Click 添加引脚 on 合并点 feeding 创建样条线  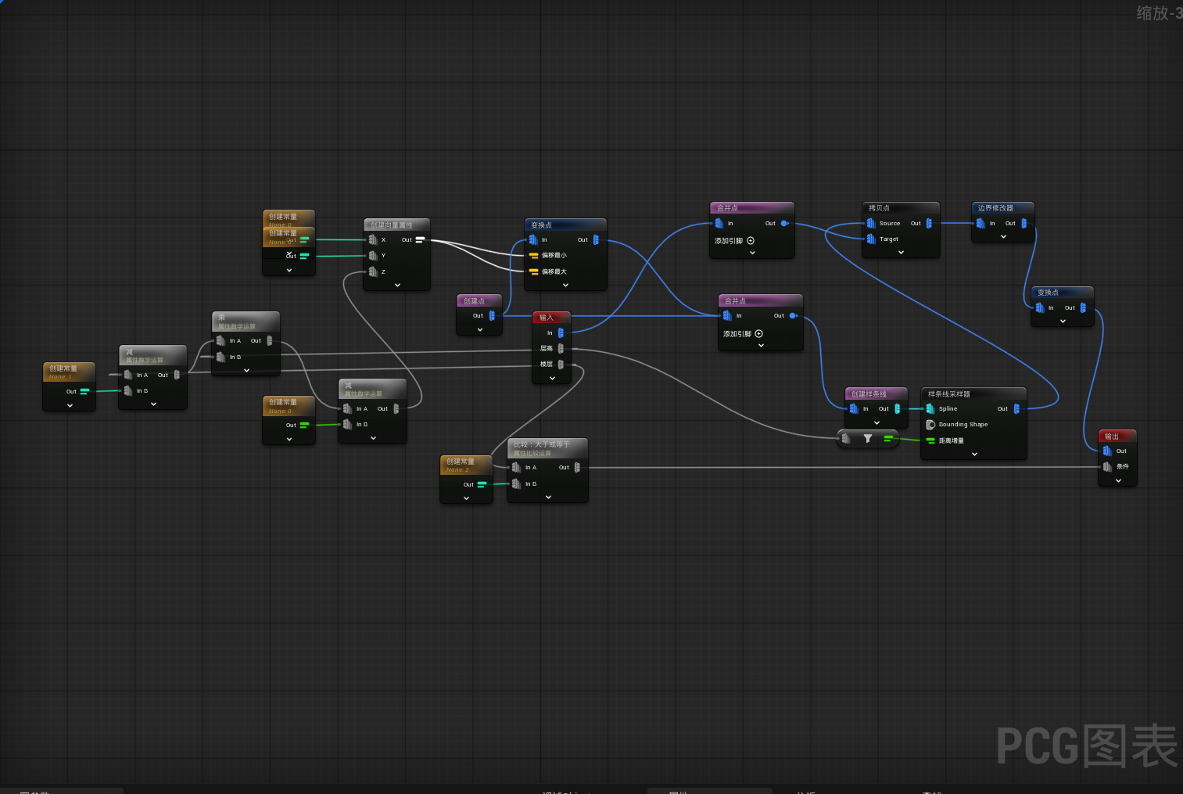(743, 334)
